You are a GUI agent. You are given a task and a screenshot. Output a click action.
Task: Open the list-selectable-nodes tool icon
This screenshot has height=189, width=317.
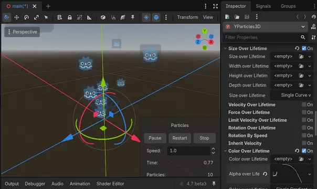pyautogui.click(x=60, y=17)
